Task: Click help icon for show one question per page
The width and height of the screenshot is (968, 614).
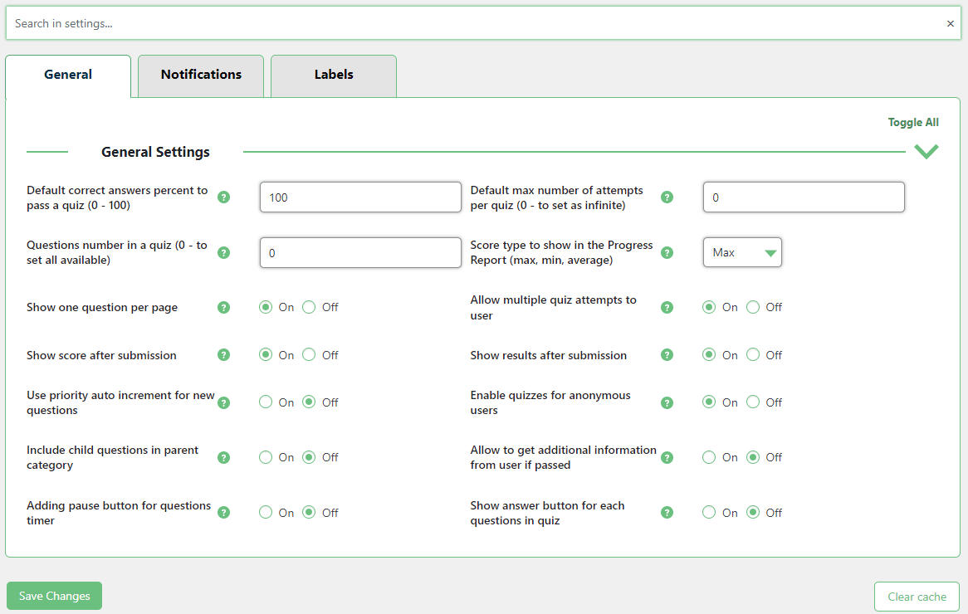Action: [223, 308]
